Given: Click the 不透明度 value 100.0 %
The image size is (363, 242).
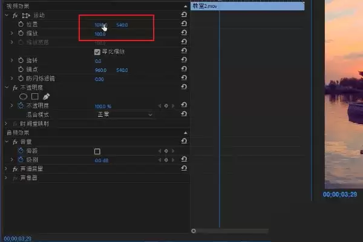Looking at the screenshot, I should coord(103,106).
